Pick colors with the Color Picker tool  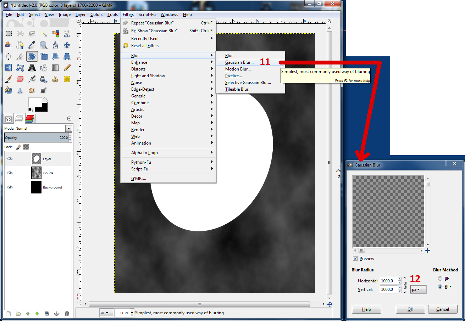(x=32, y=44)
